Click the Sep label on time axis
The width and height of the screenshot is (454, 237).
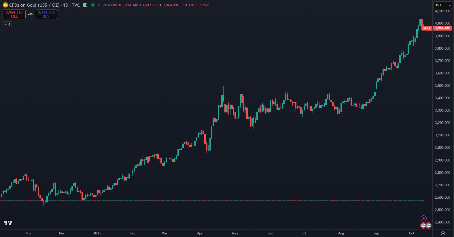[x=376, y=233]
